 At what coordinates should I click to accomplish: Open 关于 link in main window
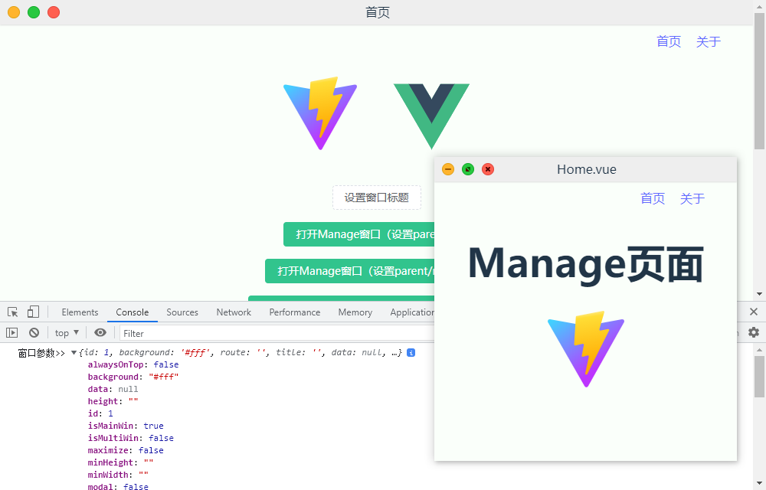pyautogui.click(x=709, y=41)
